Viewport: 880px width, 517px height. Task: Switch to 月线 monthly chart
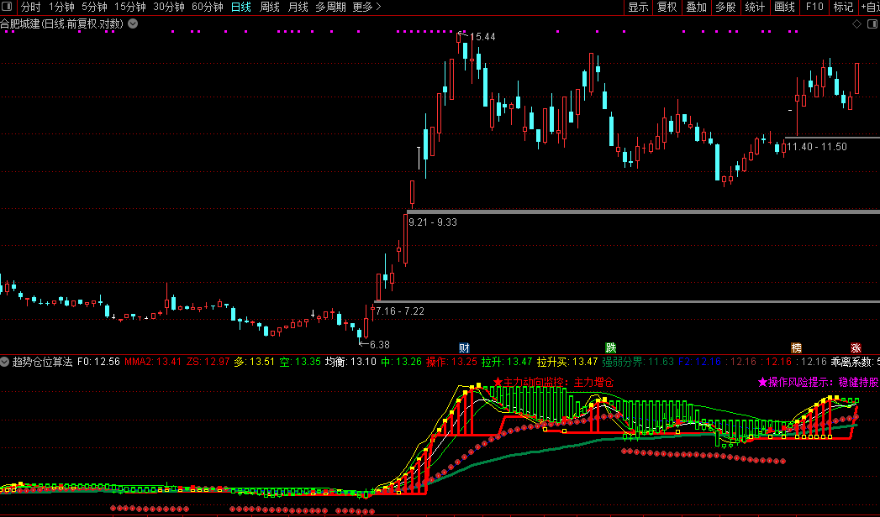298,7
